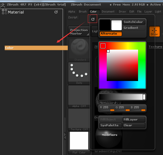The image size is (163, 155).
Task: Click the Clear button in Color palette
Action: (134, 125)
